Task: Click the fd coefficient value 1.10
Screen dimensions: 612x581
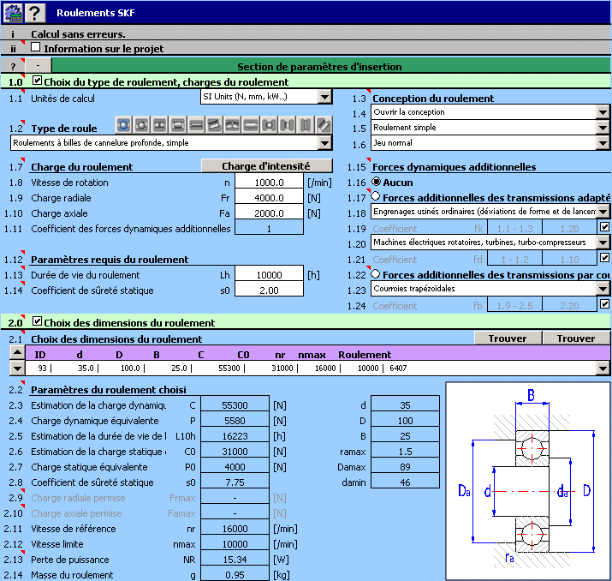Action: point(569,260)
